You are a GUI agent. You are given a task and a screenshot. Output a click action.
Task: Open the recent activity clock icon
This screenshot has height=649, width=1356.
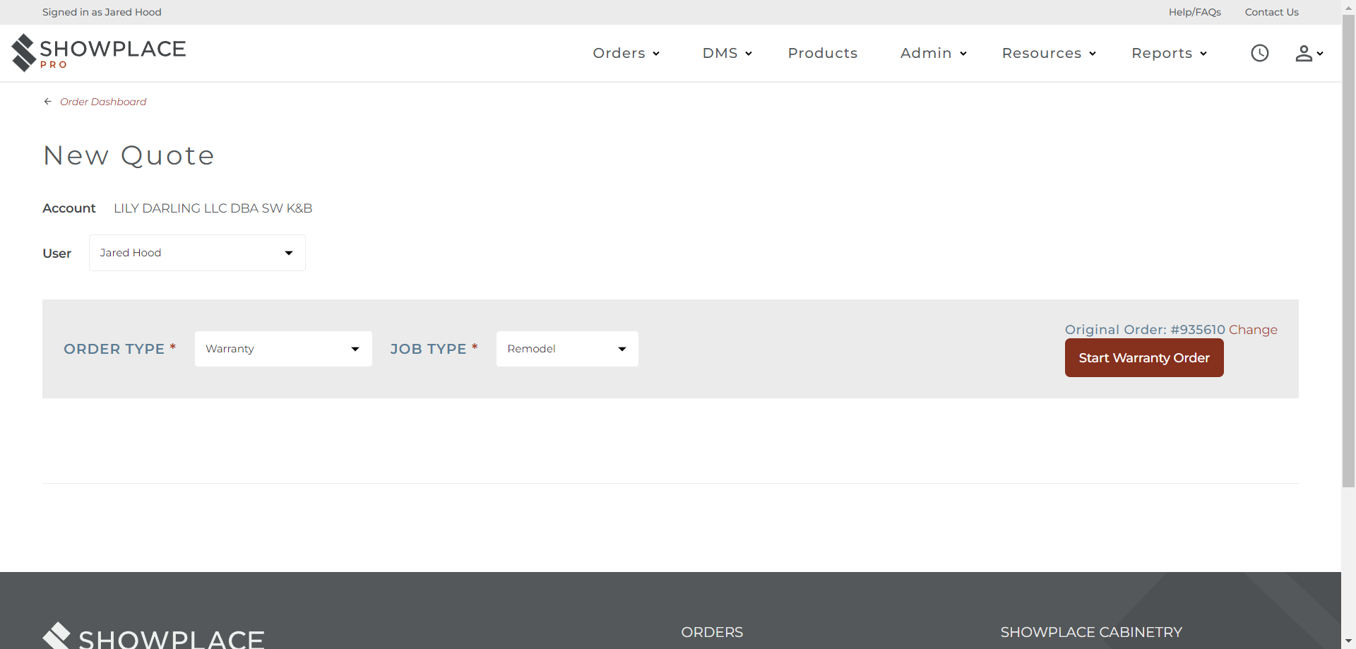point(1260,53)
